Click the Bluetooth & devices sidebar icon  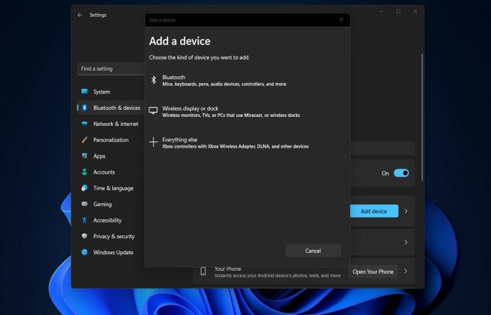84,108
